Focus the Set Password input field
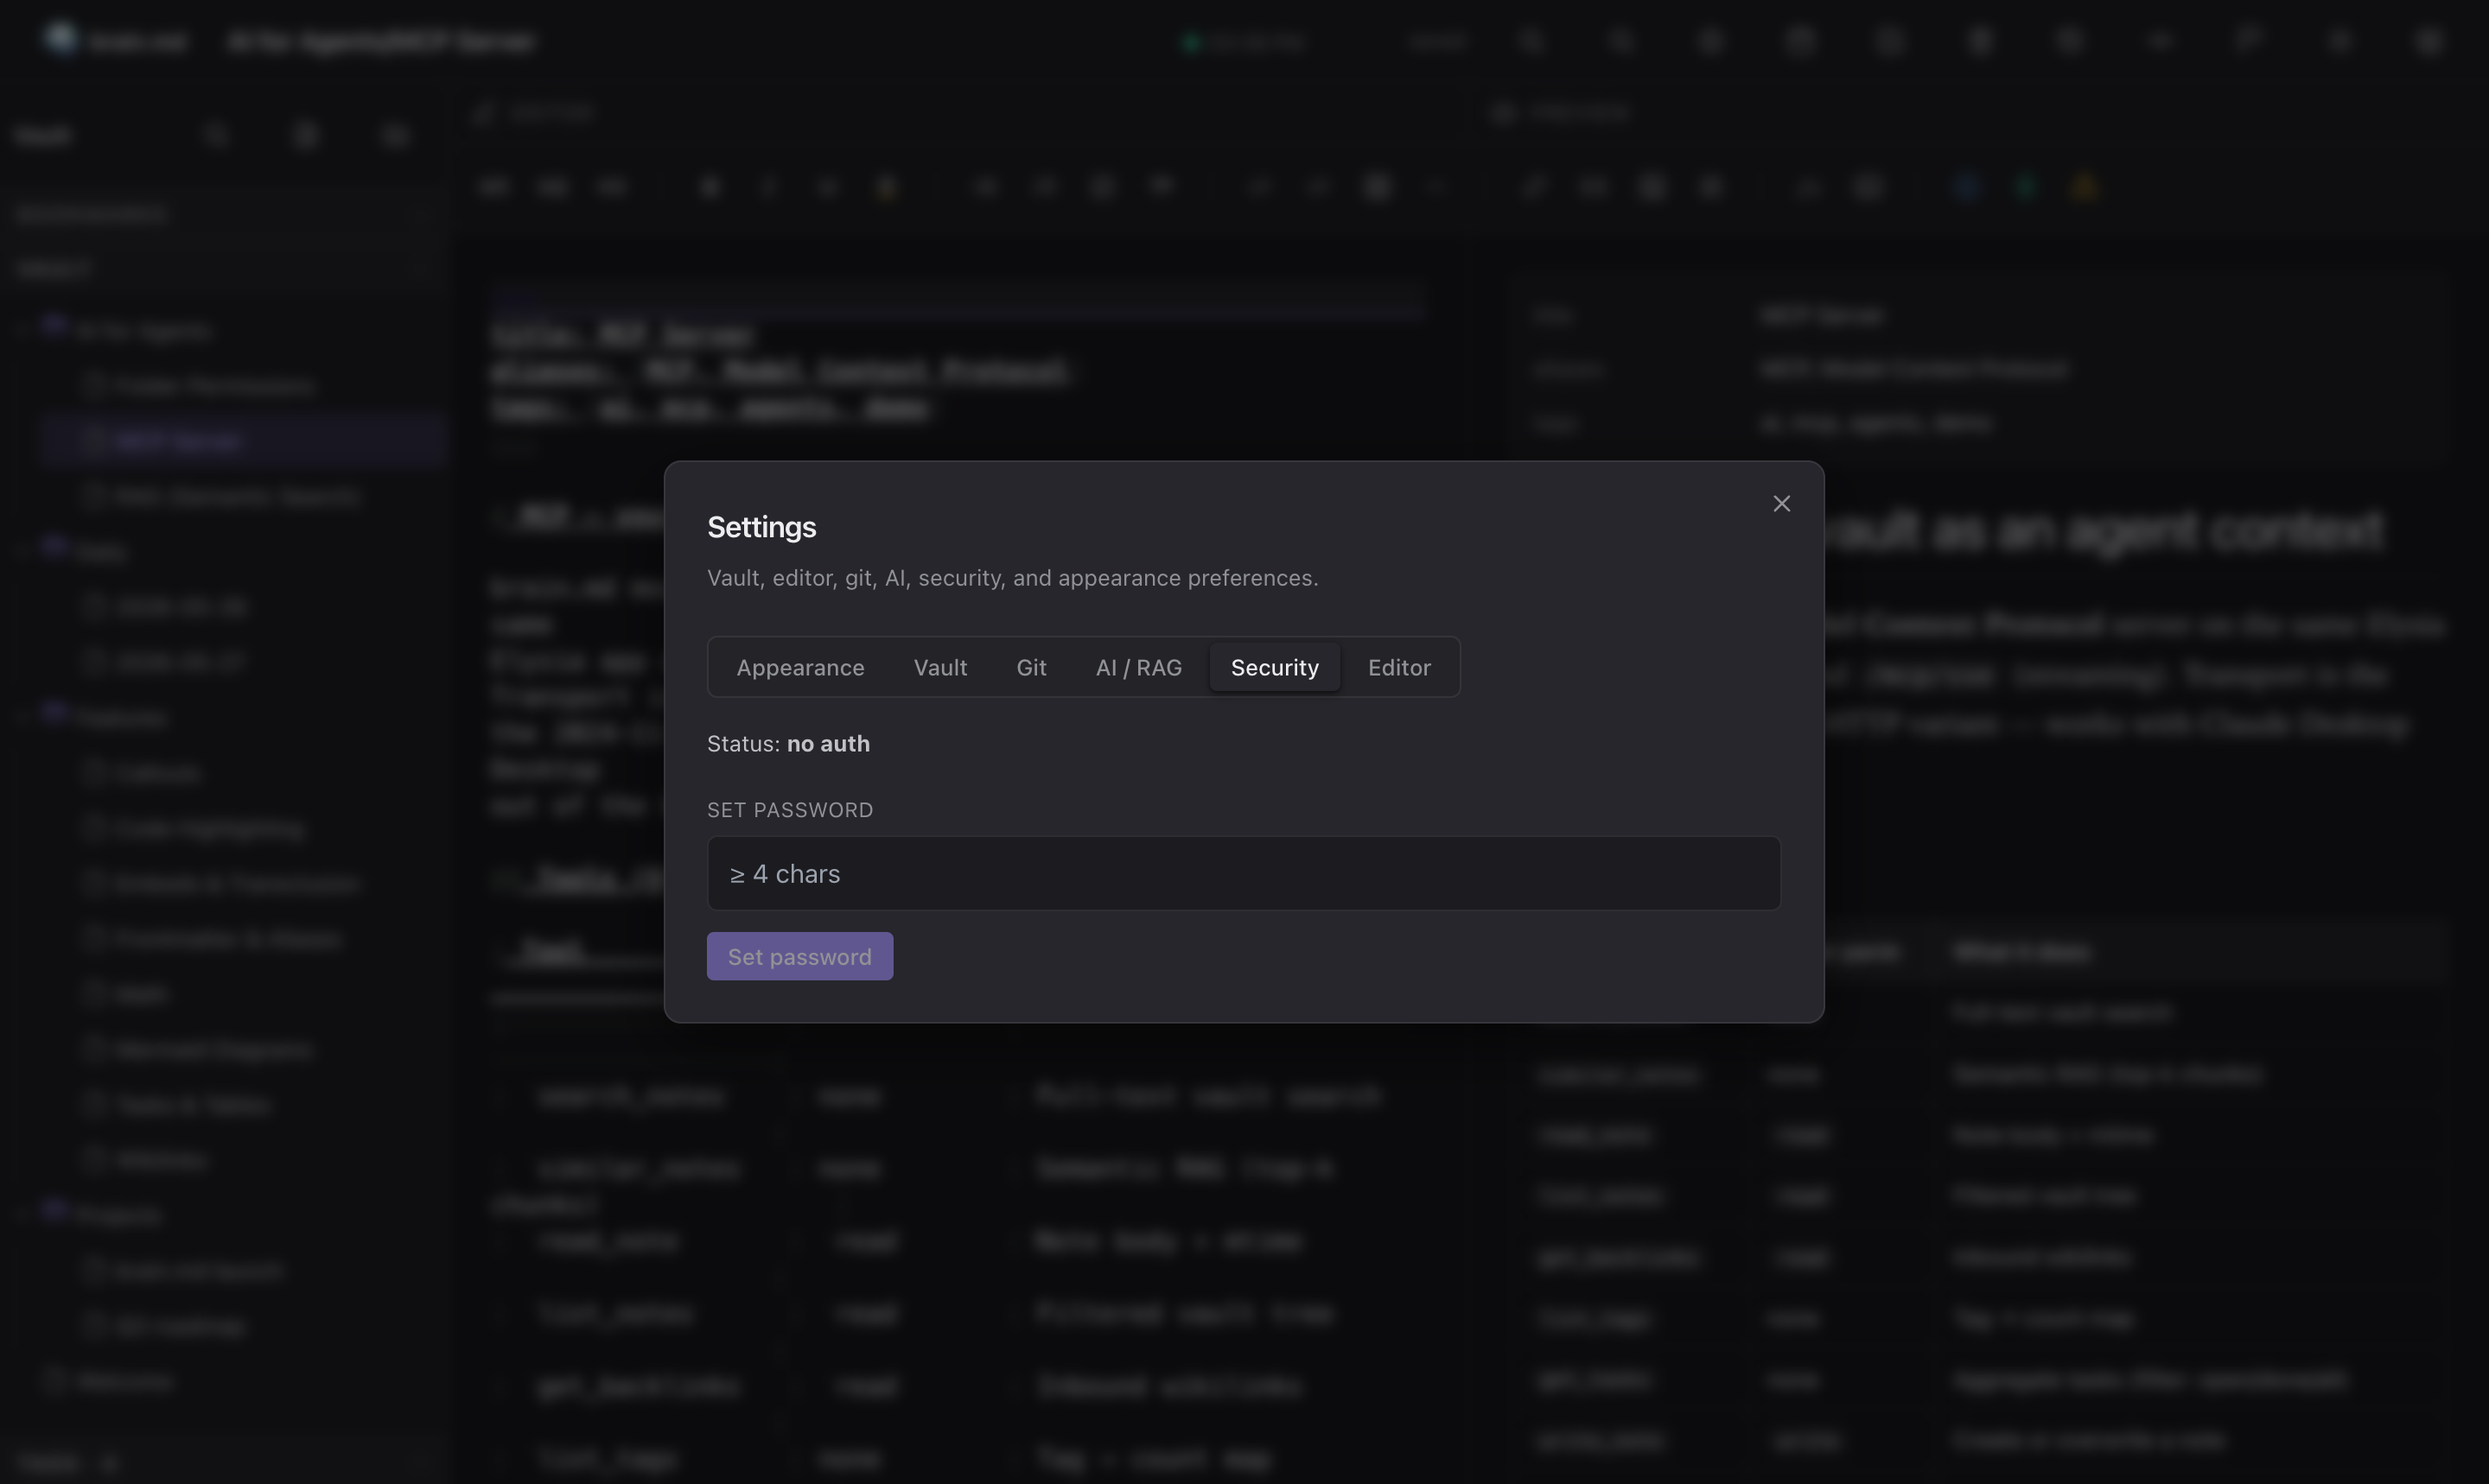 [x=1244, y=873]
